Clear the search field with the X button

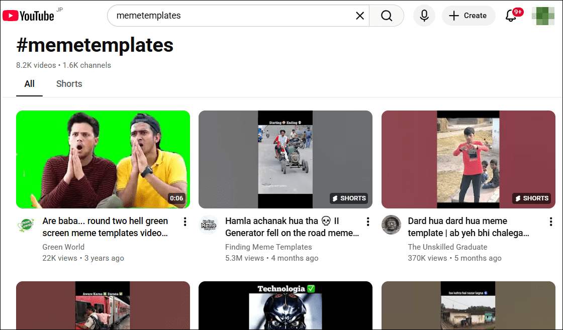360,16
